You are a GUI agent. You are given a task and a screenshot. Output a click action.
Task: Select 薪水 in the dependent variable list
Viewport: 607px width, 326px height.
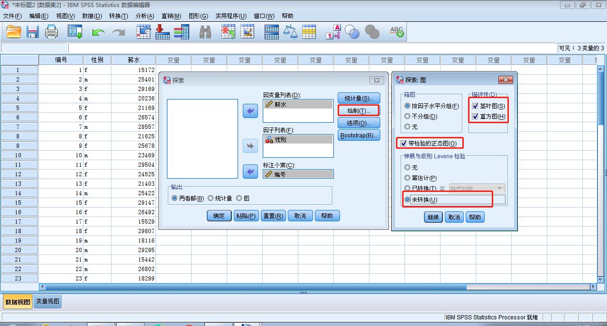tap(298, 104)
